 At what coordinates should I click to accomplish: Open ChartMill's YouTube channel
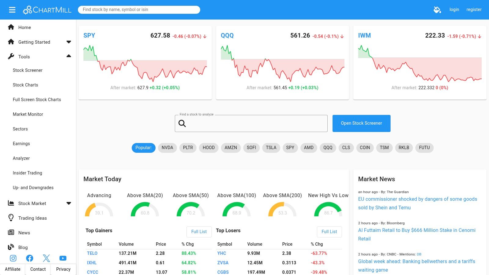(63, 258)
